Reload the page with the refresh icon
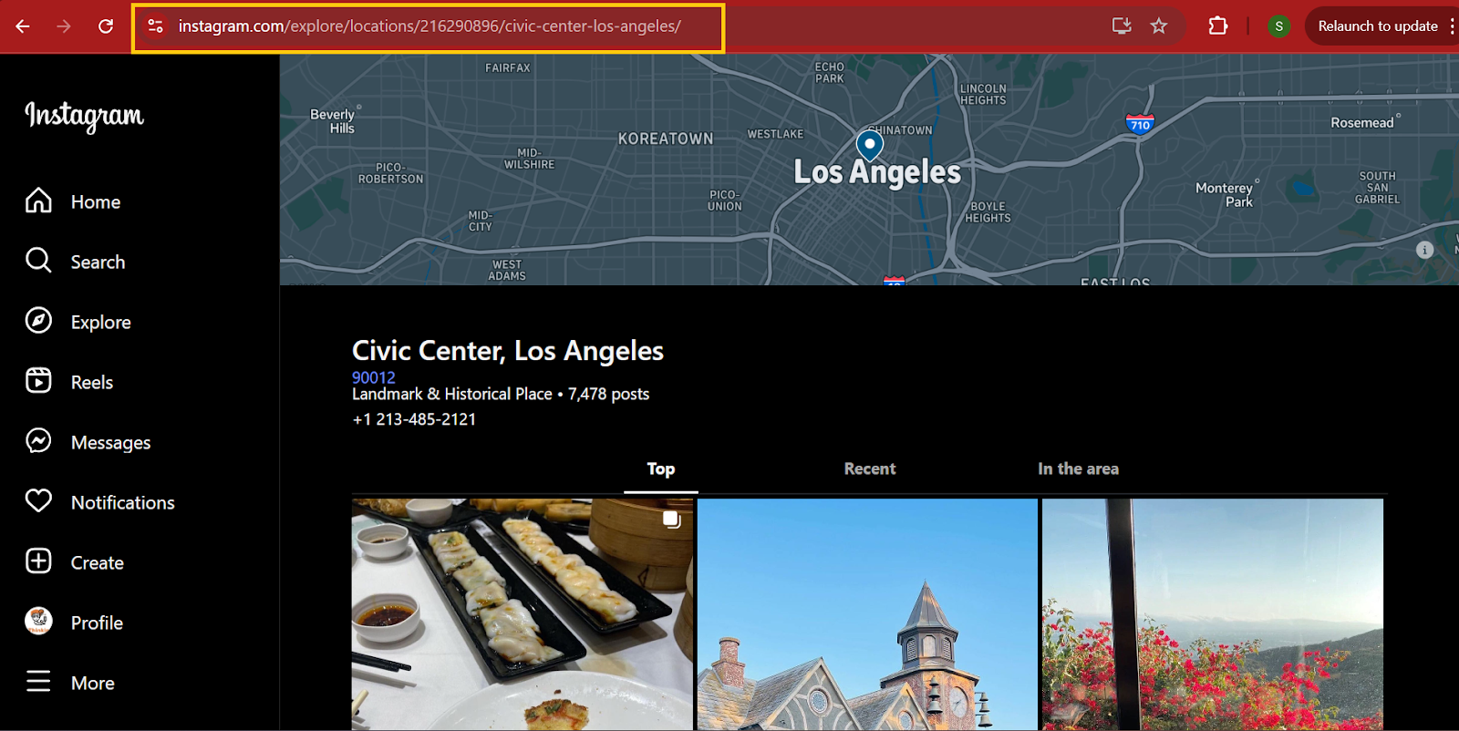The image size is (1459, 731). click(106, 26)
